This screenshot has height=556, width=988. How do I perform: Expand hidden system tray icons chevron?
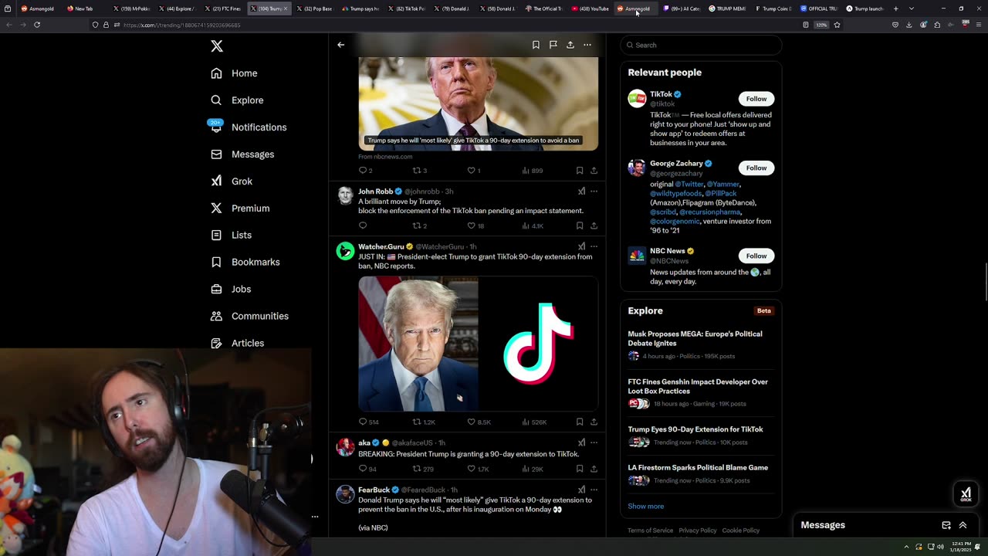pyautogui.click(x=907, y=547)
